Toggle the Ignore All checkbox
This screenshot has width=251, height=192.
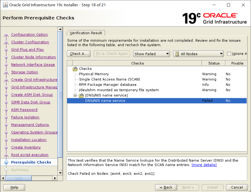pyautogui.click(x=229, y=54)
